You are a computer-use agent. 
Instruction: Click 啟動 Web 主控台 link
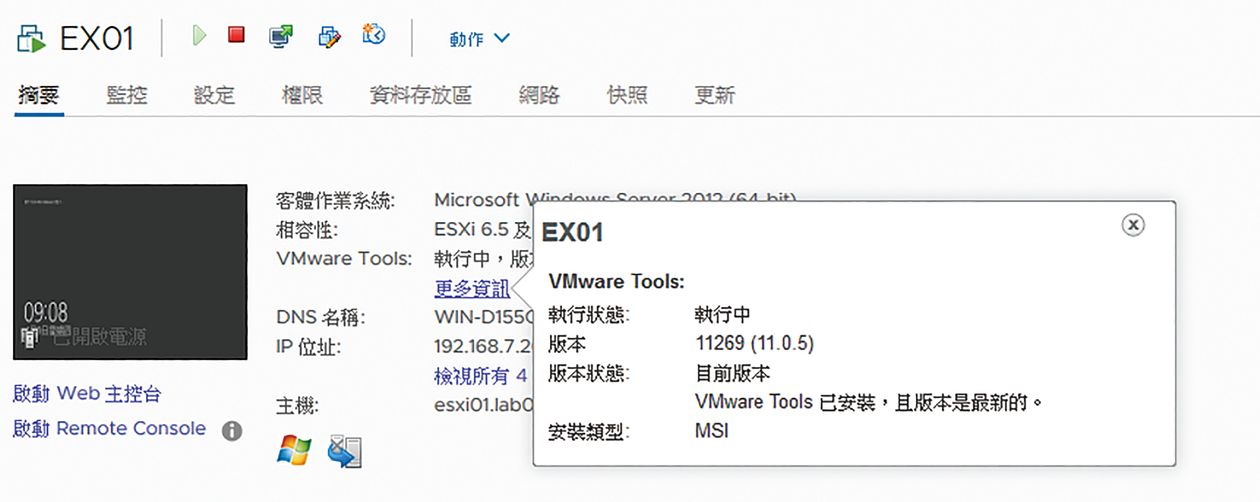(87, 393)
